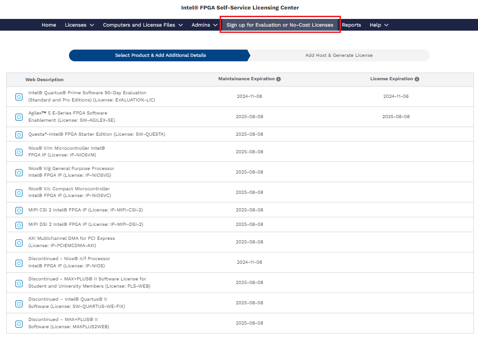Click the Quartus Prime 90-Day Evaluation description text
The height and width of the screenshot is (339, 478).
(92, 96)
